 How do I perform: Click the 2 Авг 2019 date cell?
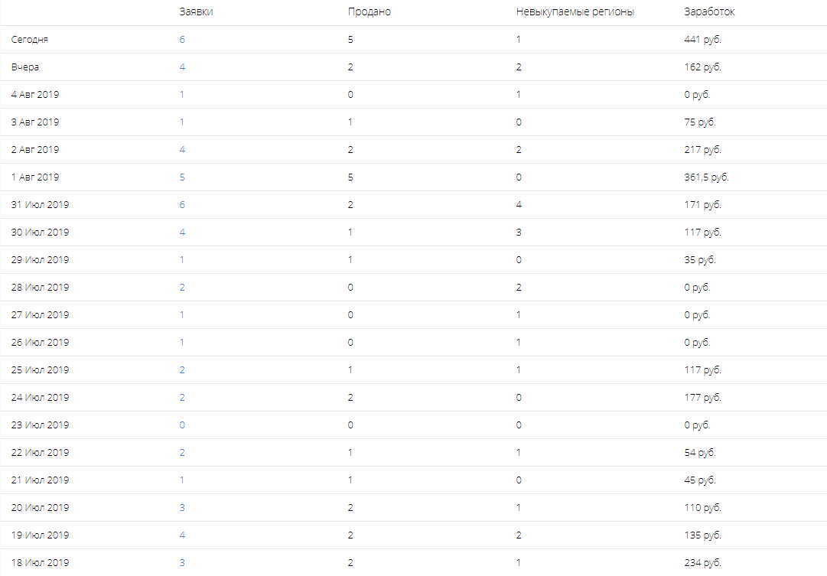point(35,150)
